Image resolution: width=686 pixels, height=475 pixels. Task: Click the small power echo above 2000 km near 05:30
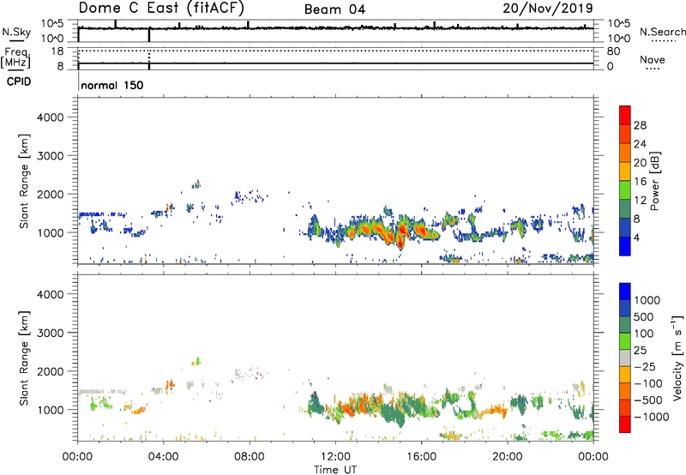196,184
